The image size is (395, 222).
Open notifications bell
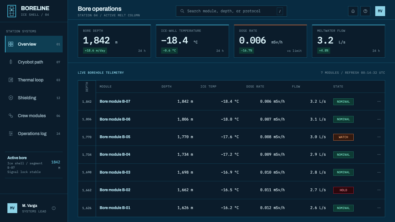pyautogui.click(x=353, y=11)
